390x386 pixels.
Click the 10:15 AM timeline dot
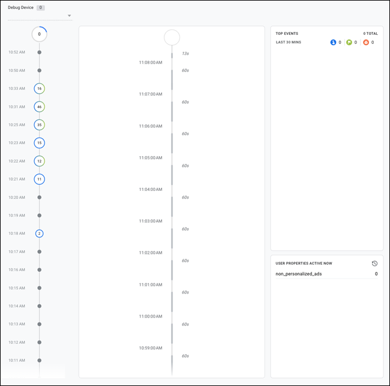click(x=39, y=288)
